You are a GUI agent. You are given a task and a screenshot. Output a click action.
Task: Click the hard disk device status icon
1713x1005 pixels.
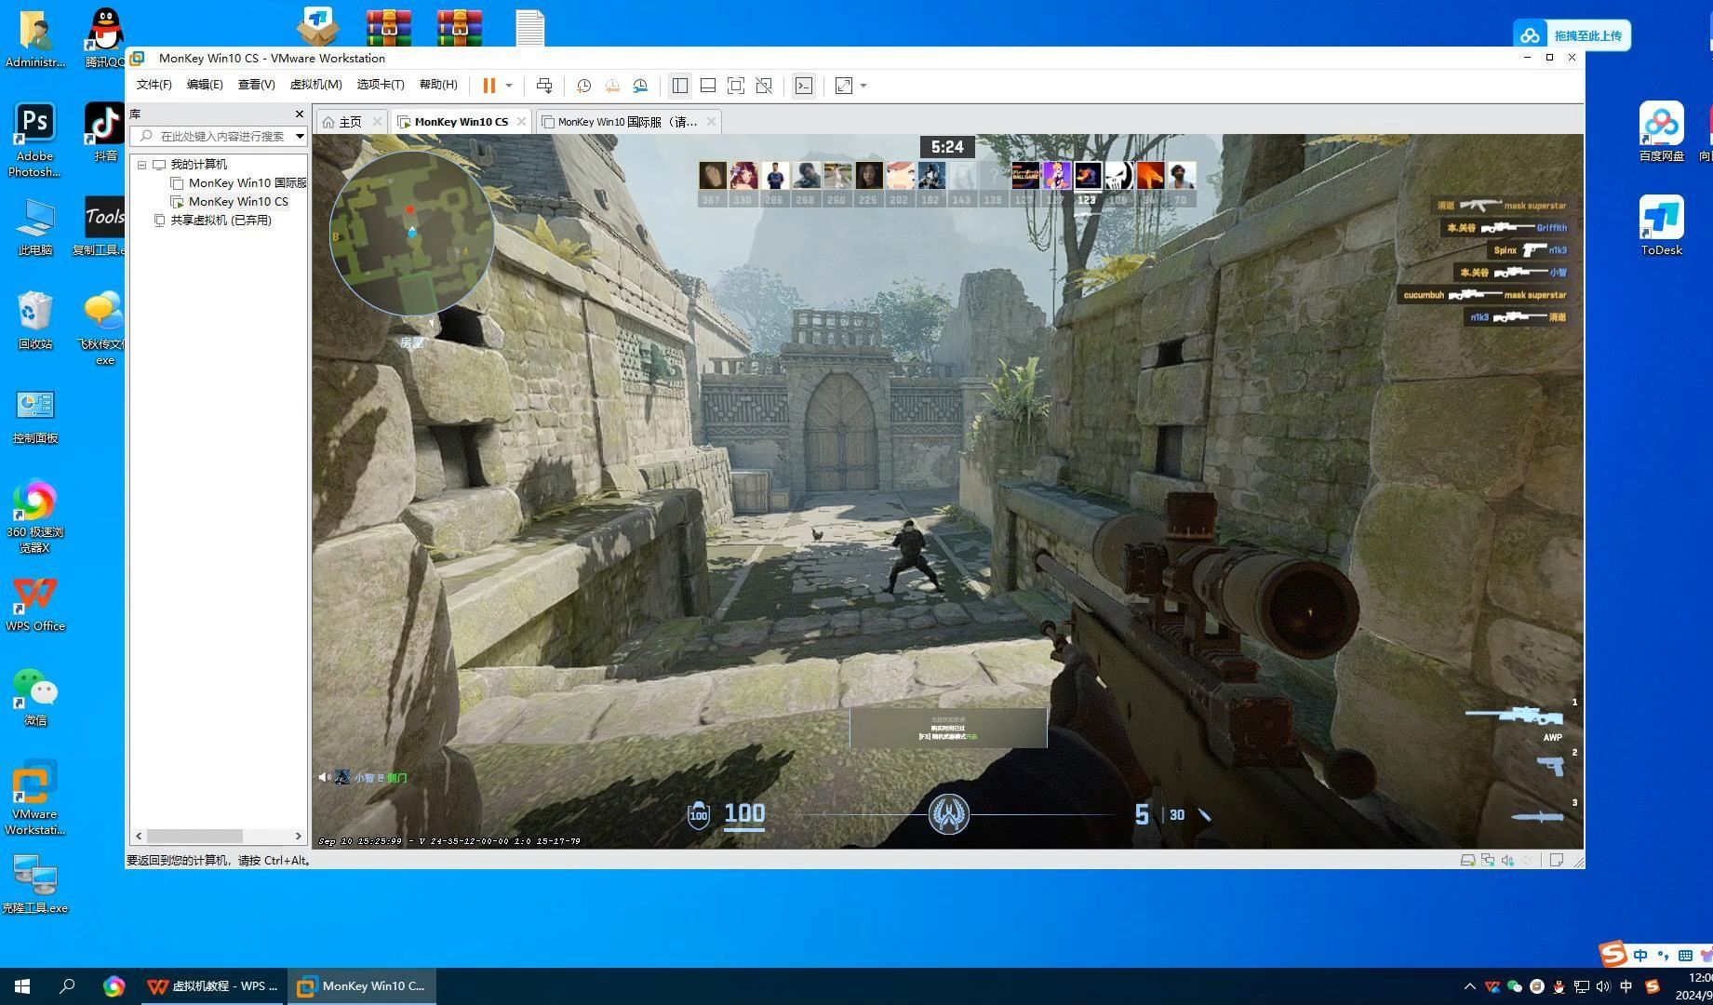pos(1467,861)
